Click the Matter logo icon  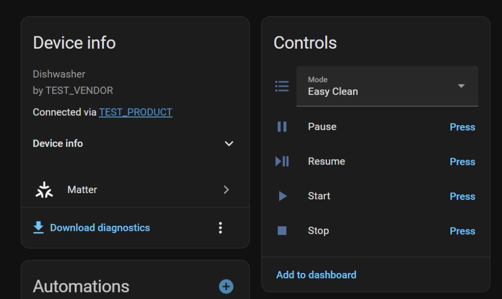[x=44, y=190]
